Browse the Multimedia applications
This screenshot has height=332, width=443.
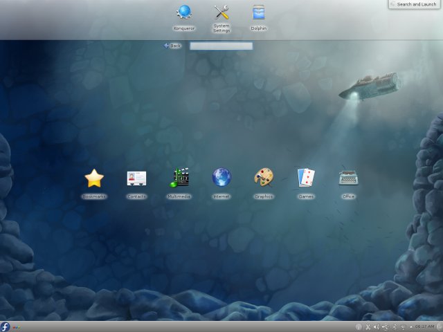pyautogui.click(x=179, y=178)
